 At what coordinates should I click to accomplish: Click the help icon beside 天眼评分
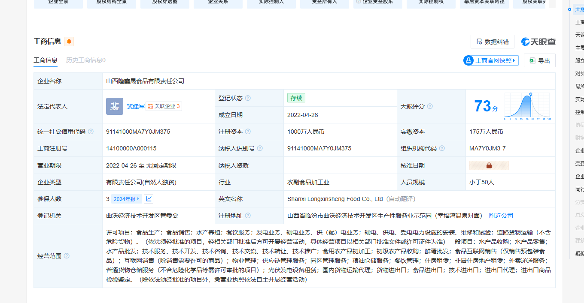[430, 106]
